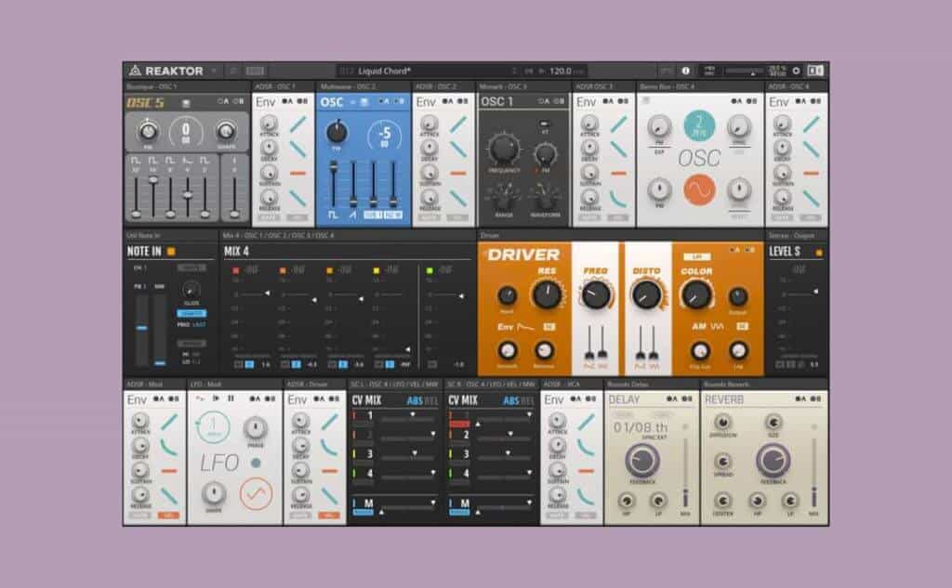Toggle the Env switch on the Driver
The width and height of the screenshot is (952, 588).
pyautogui.click(x=549, y=327)
